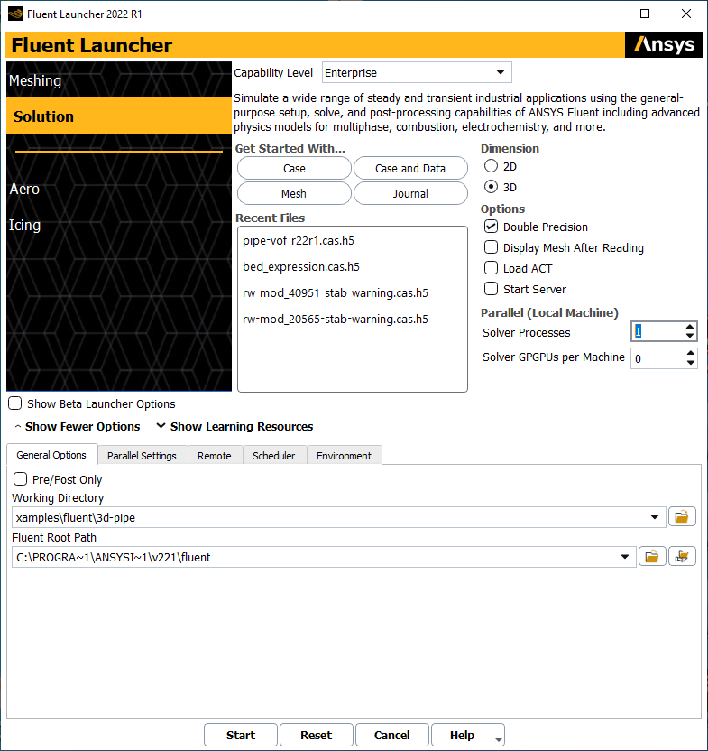Select Meshing mode in sidebar

point(119,80)
